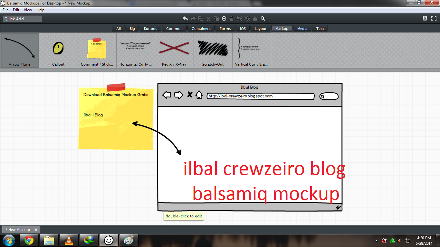Switch to the Media category tab

pos(302,29)
